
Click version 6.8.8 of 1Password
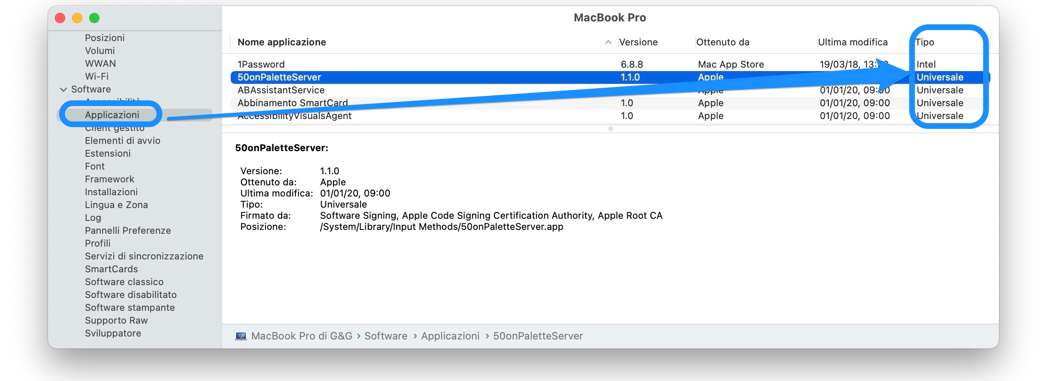[632, 64]
